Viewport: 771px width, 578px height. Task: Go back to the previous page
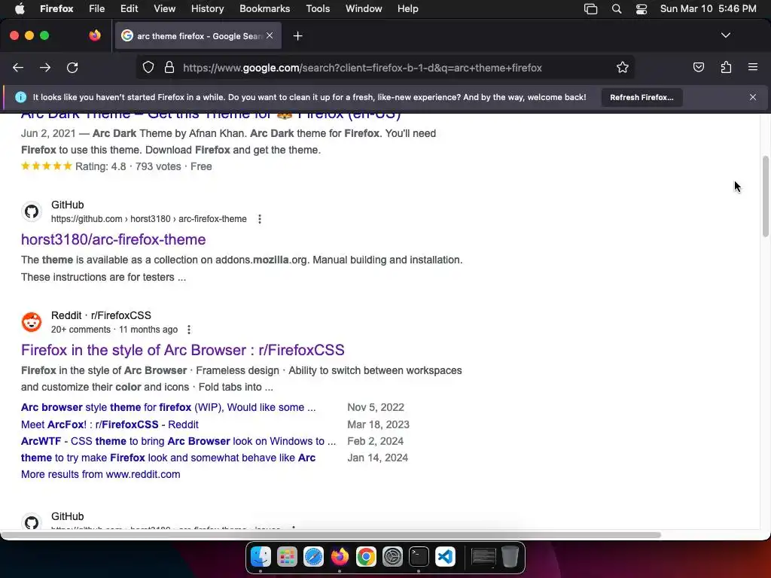(x=18, y=68)
